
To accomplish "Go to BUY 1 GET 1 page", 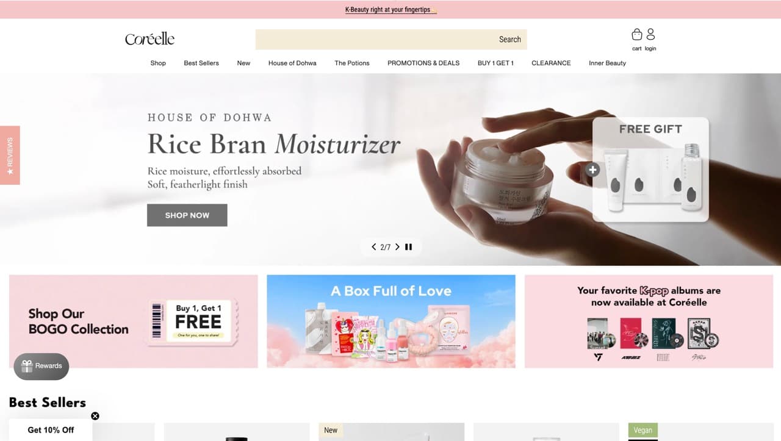I will [x=495, y=63].
